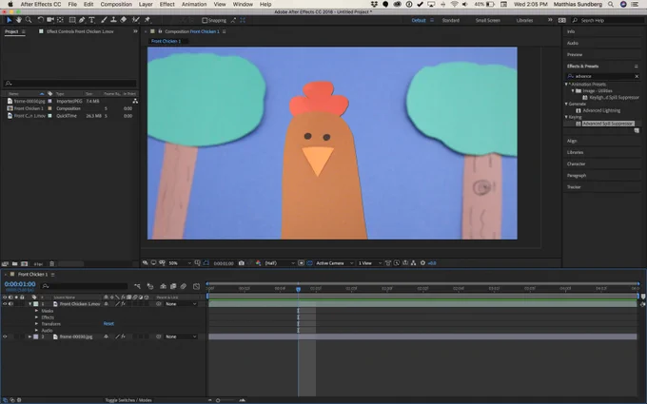Enable the Snapping checkbox
The image size is (647, 404).
click(205, 20)
